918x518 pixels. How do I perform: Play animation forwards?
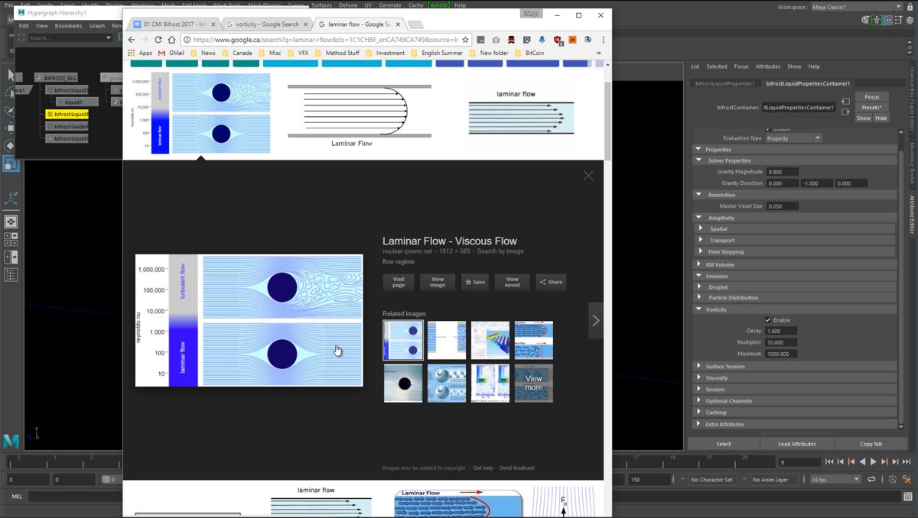(874, 461)
